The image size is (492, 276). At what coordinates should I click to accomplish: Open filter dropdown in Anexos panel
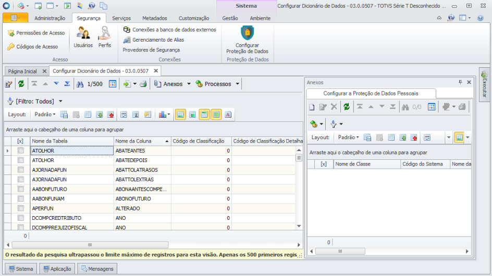[341, 124]
